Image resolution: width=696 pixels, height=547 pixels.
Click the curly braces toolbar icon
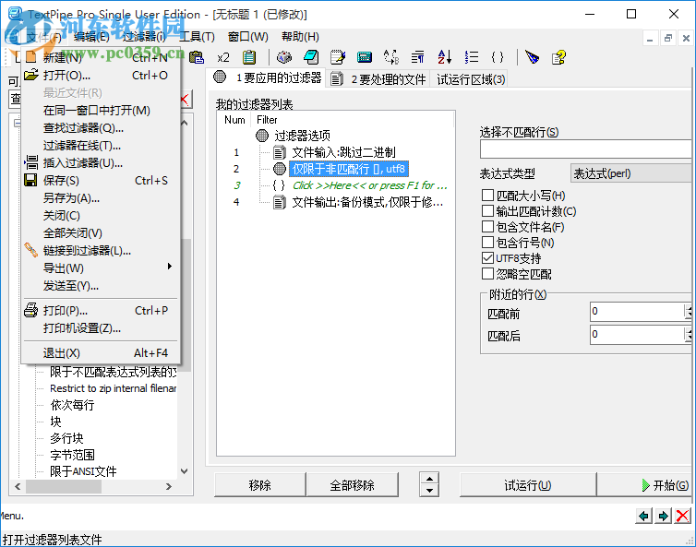tap(498, 57)
